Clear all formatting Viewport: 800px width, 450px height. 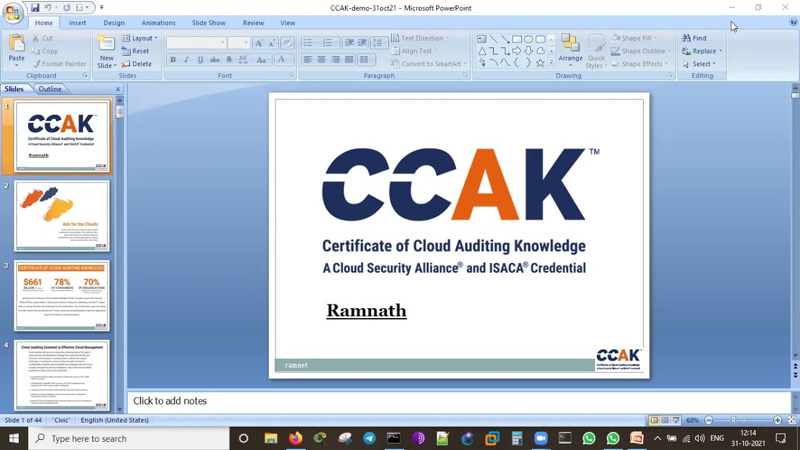coord(287,42)
